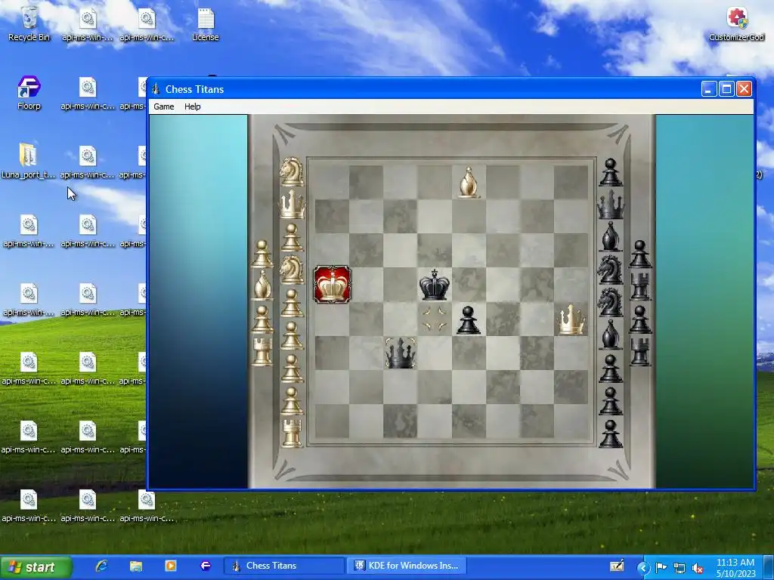Screen dimensions: 774x580
Task: Click the pen input icon on taskbar
Action: pyautogui.click(x=617, y=566)
